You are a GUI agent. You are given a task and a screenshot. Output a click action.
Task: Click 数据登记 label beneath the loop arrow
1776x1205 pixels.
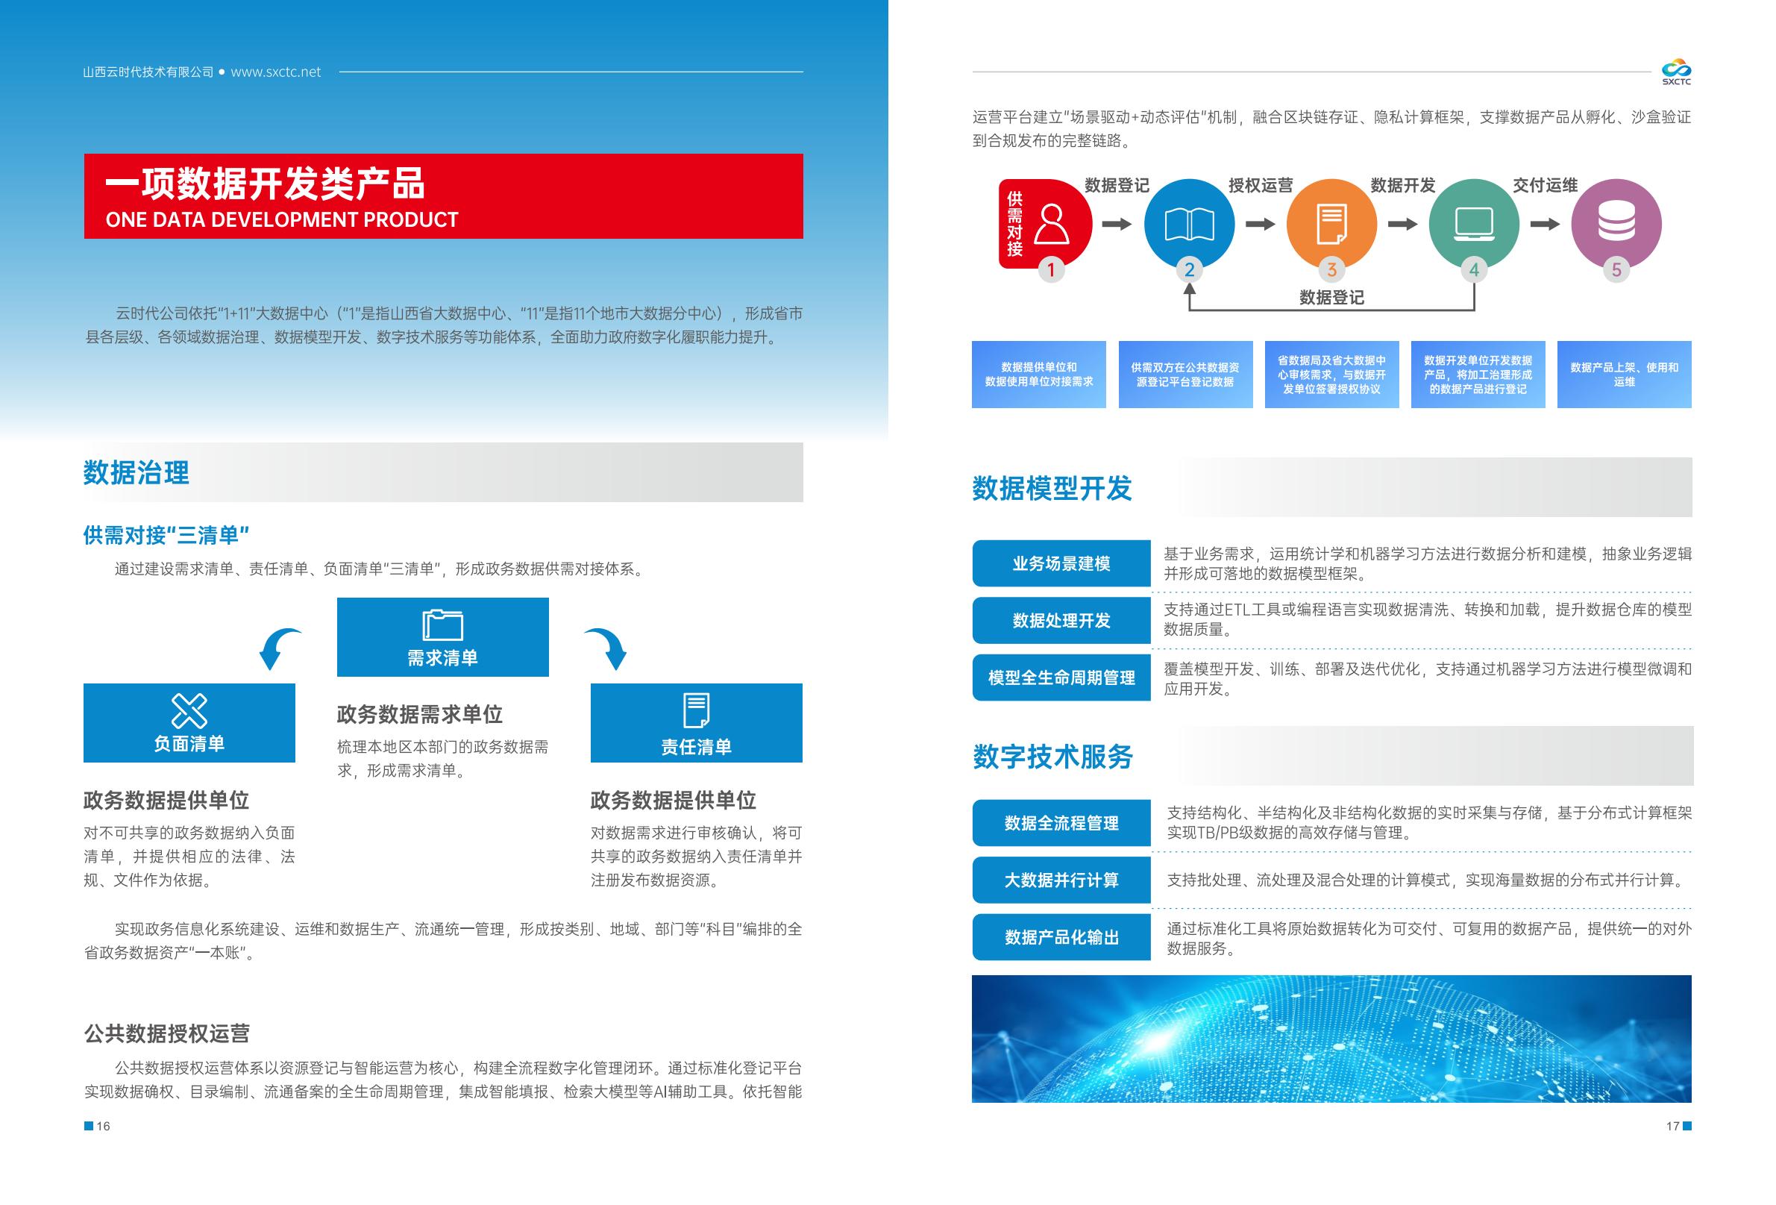pos(1331,298)
